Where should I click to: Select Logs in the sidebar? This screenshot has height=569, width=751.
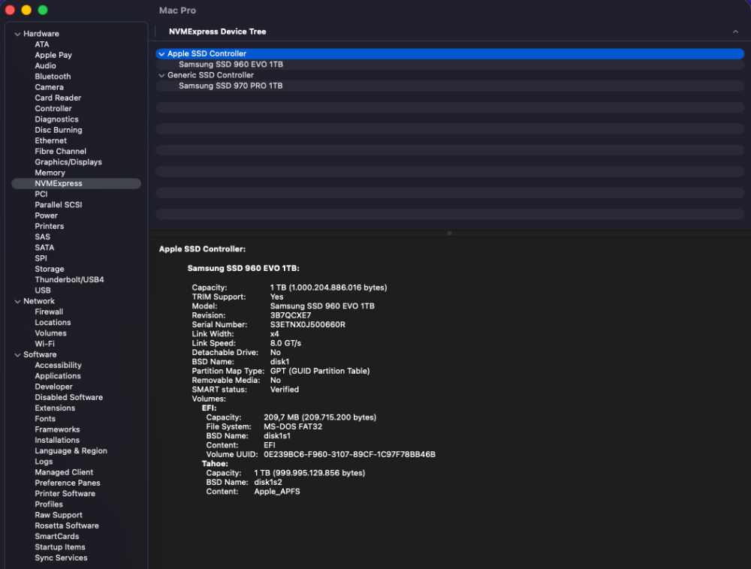(x=44, y=462)
